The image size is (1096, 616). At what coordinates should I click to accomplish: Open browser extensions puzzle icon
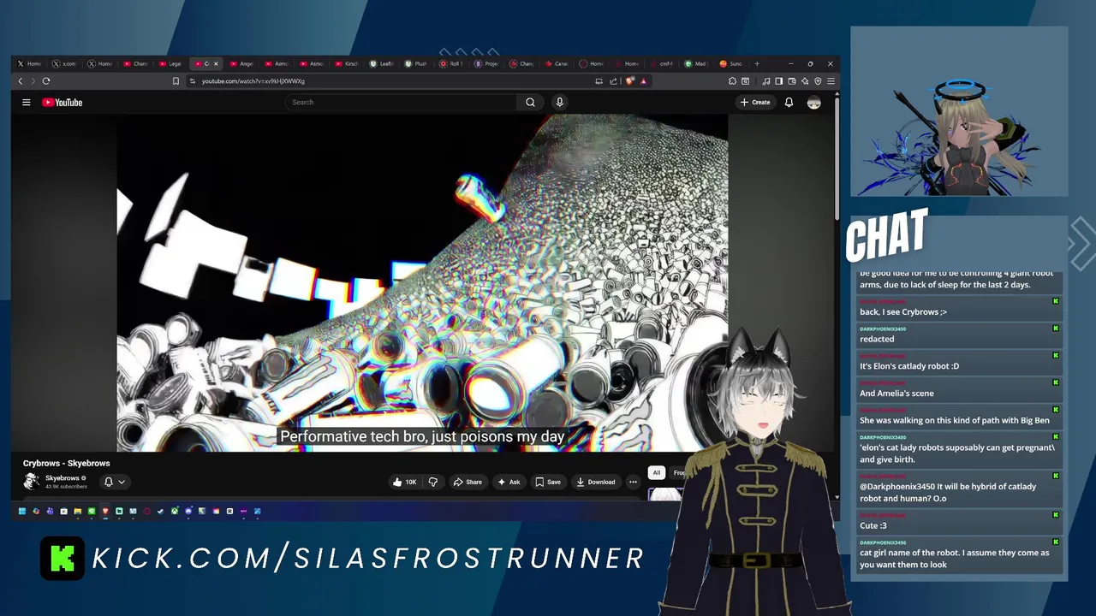(732, 80)
